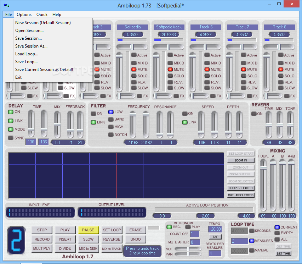Click the CUT UNSELECTED button
The width and height of the screenshot is (302, 264).
click(240, 195)
